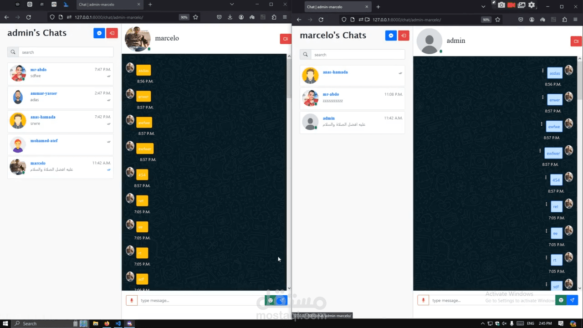Viewport: 583px width, 328px height.
Task: Bookmark this page in the right browser
Action: coord(497,20)
